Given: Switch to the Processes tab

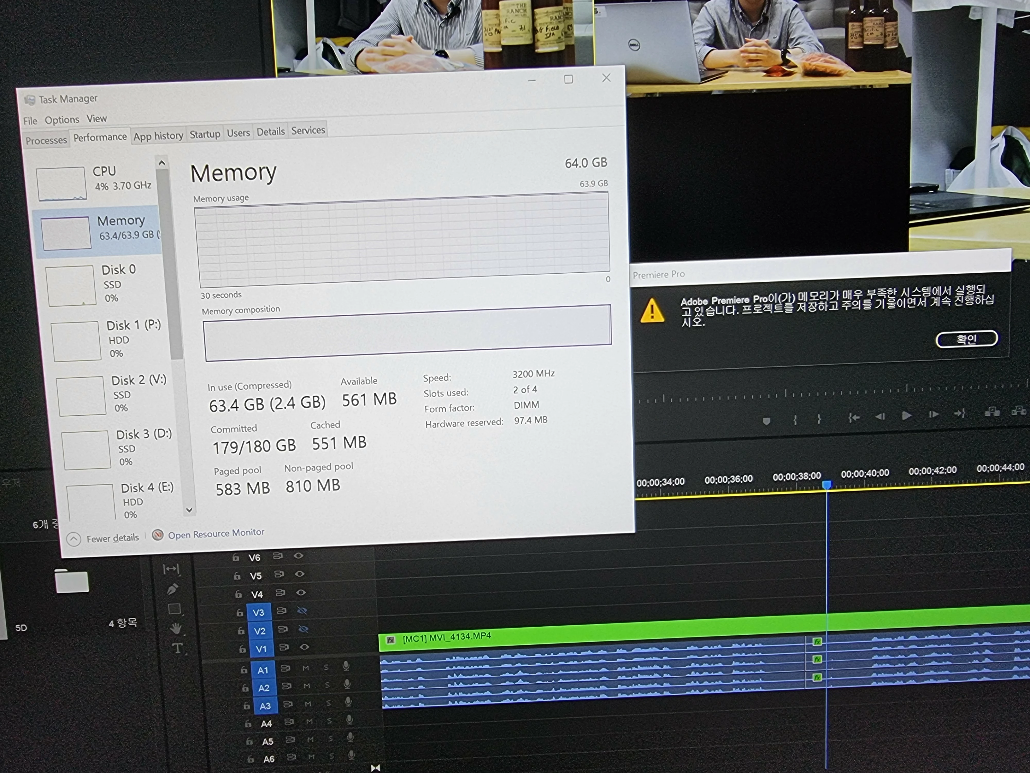Looking at the screenshot, I should 46,140.
